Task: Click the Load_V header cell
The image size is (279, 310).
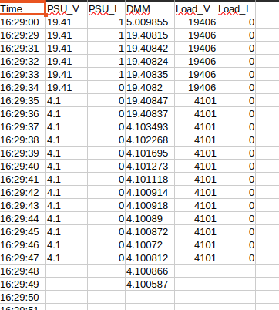Action: (196, 9)
